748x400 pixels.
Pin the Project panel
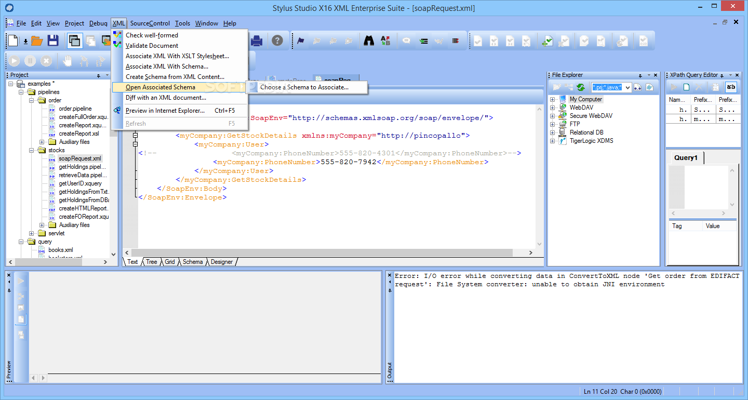point(99,75)
